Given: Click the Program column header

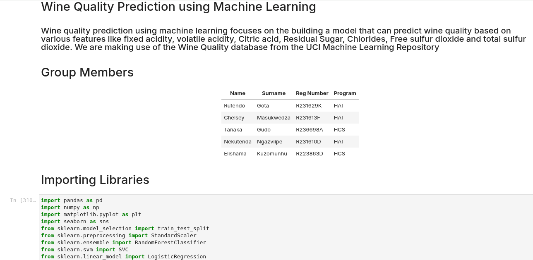Looking at the screenshot, I should [x=345, y=93].
